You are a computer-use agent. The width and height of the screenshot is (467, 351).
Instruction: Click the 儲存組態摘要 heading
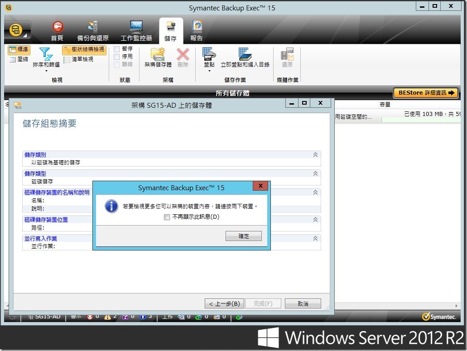coord(49,123)
